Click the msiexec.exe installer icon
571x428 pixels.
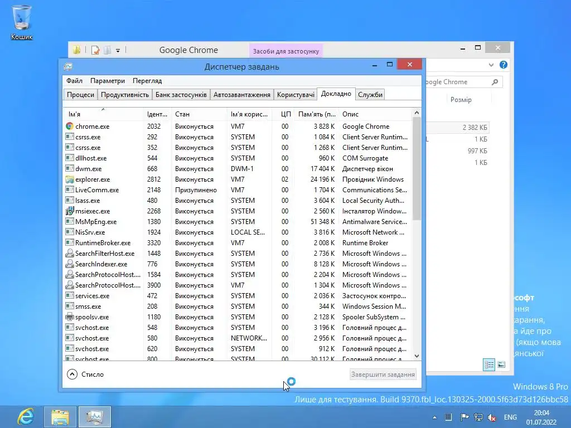coord(69,211)
